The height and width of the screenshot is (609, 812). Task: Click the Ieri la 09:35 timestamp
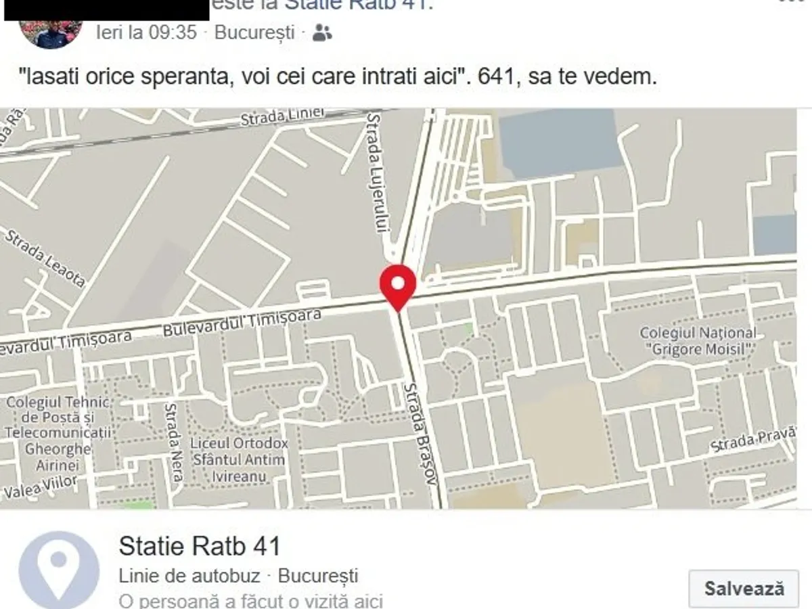(145, 32)
